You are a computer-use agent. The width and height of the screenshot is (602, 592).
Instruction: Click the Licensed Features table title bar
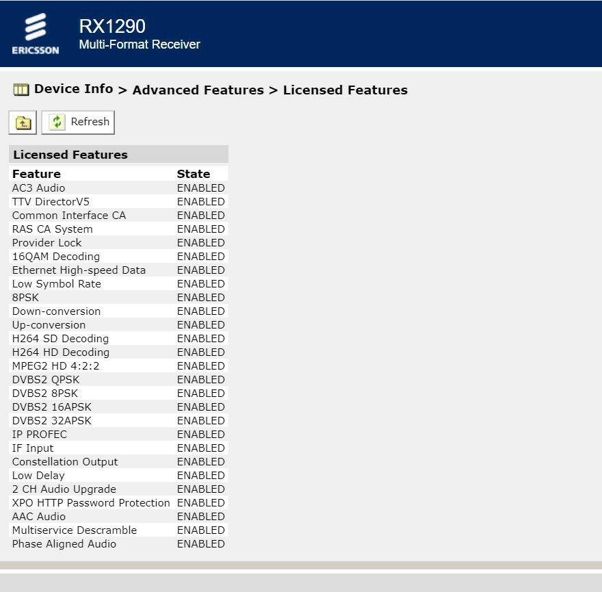pyautogui.click(x=118, y=155)
